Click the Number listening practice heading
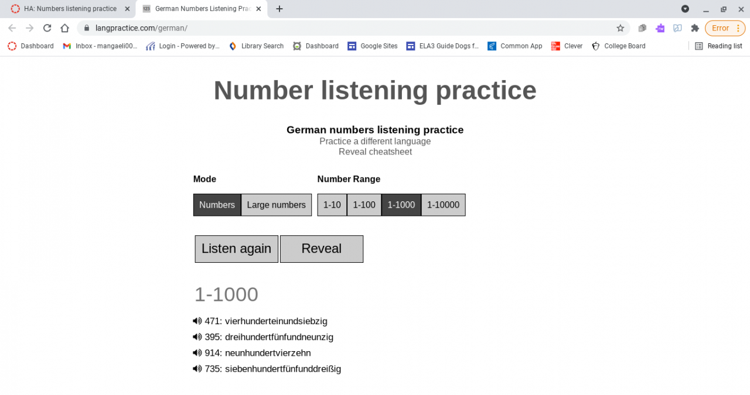 375,91
